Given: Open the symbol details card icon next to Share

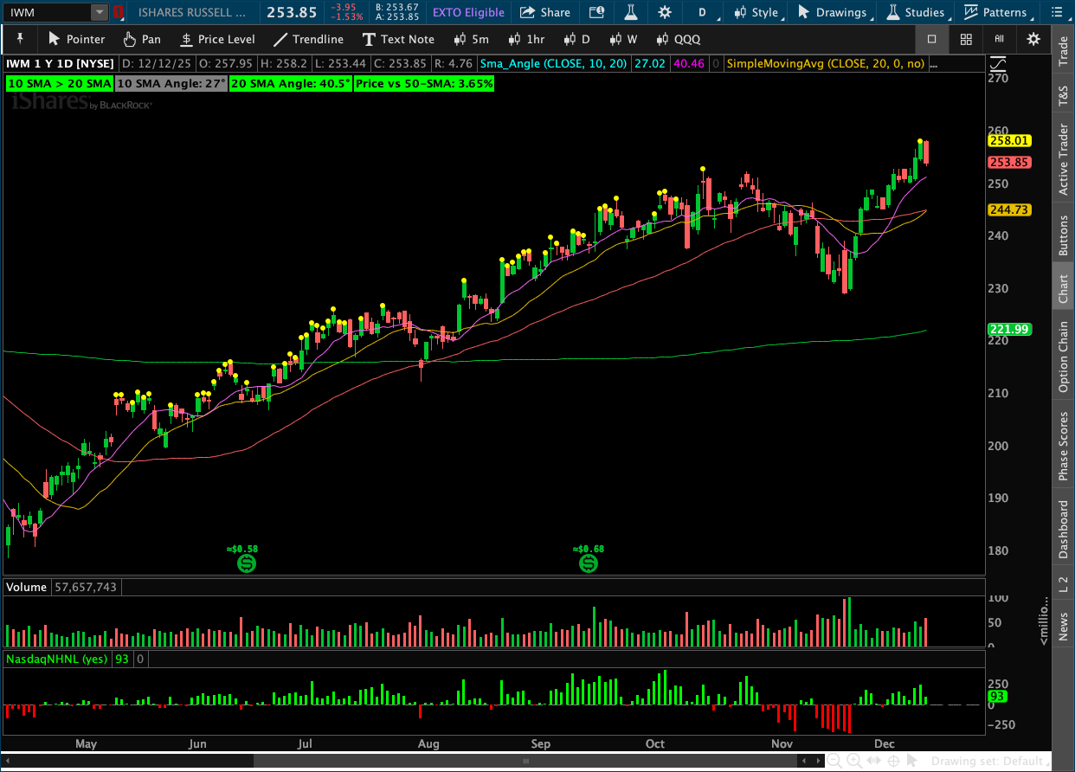Looking at the screenshot, I should tap(595, 12).
